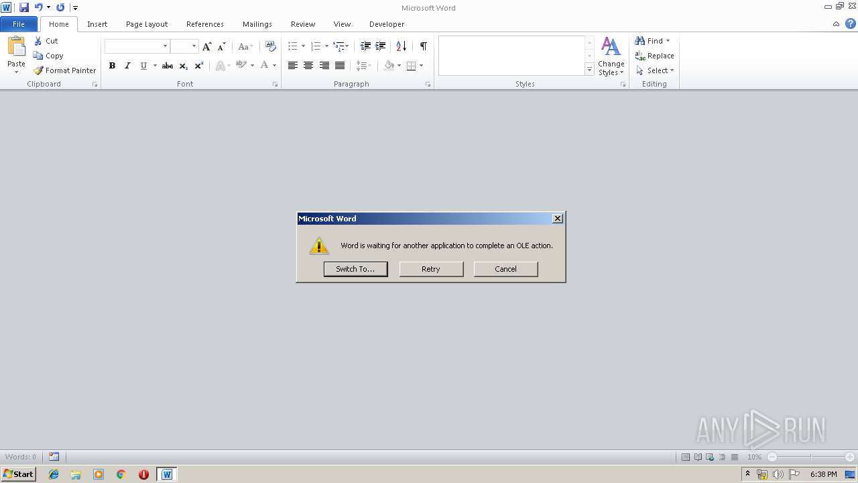858x483 pixels.
Task: Switch to the Mailings tab
Action: (x=257, y=24)
